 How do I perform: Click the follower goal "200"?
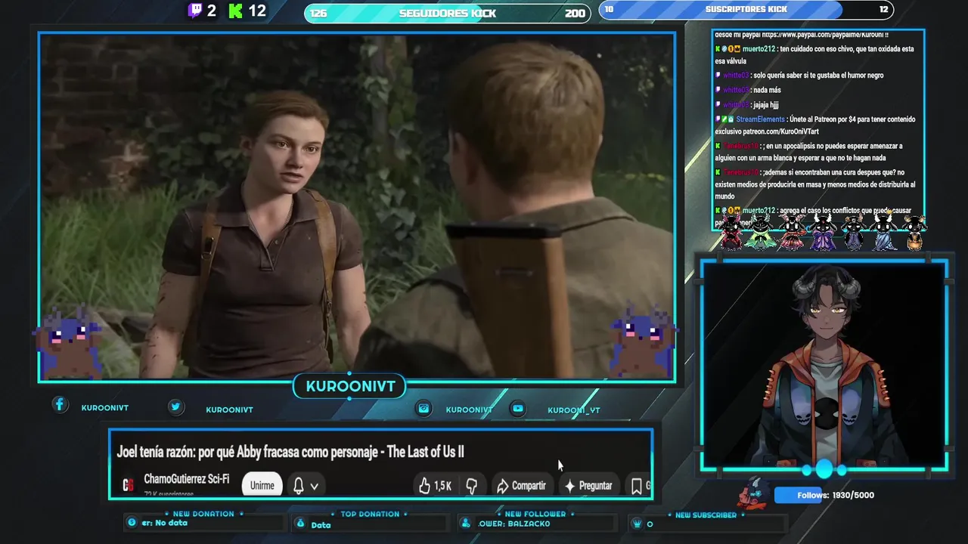tap(575, 14)
